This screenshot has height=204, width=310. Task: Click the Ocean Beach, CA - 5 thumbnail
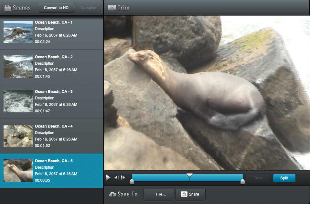coord(18,171)
